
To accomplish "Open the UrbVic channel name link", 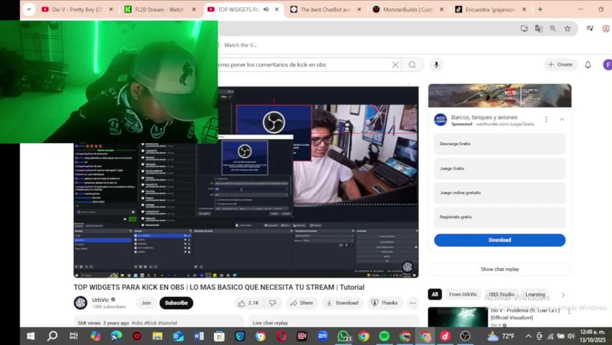I will point(101,300).
